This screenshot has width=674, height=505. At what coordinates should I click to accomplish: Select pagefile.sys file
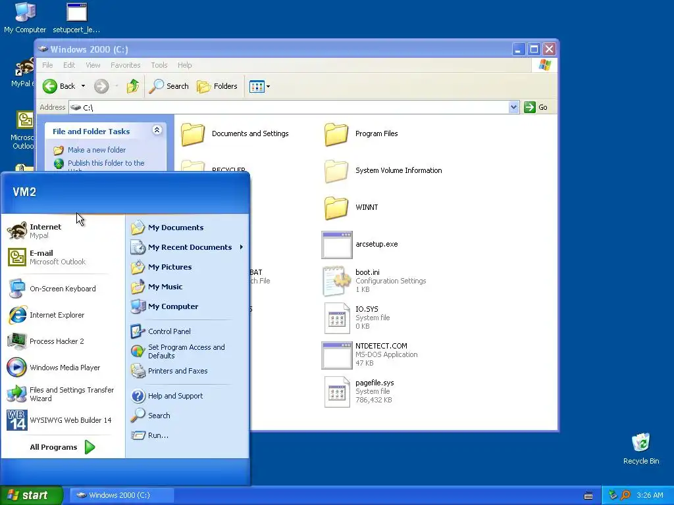coord(359,392)
